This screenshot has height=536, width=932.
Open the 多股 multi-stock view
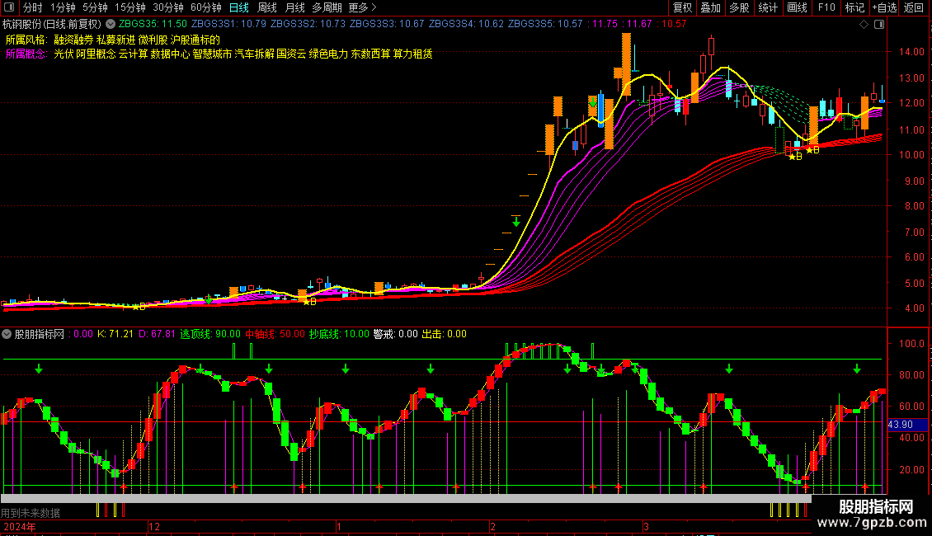tap(740, 7)
